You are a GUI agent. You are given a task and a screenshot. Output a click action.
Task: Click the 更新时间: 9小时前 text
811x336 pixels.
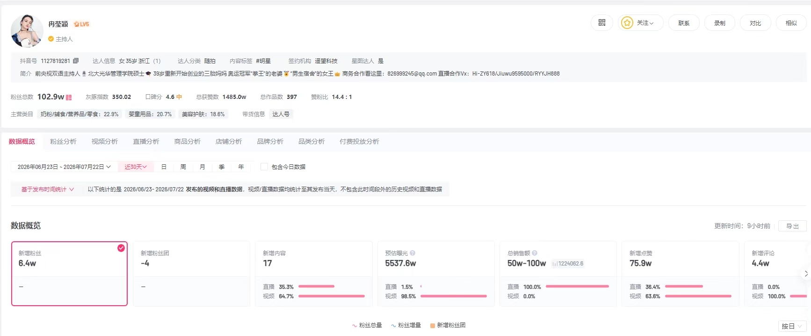point(742,226)
